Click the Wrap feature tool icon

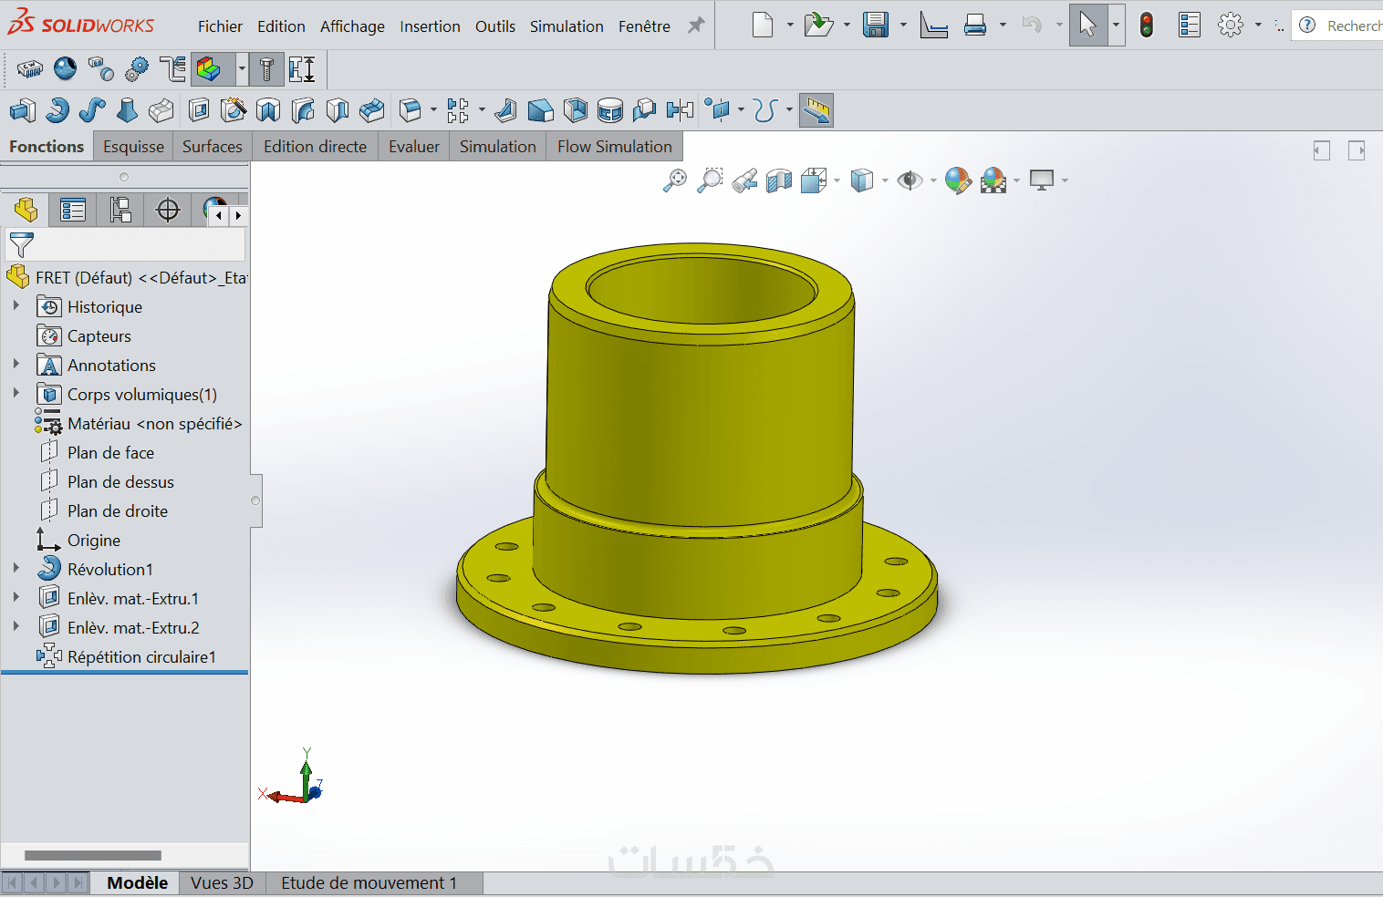(610, 110)
